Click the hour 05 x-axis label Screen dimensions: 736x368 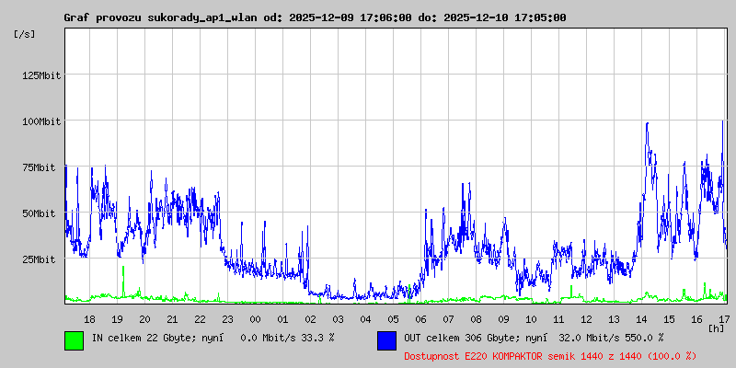tap(394, 319)
